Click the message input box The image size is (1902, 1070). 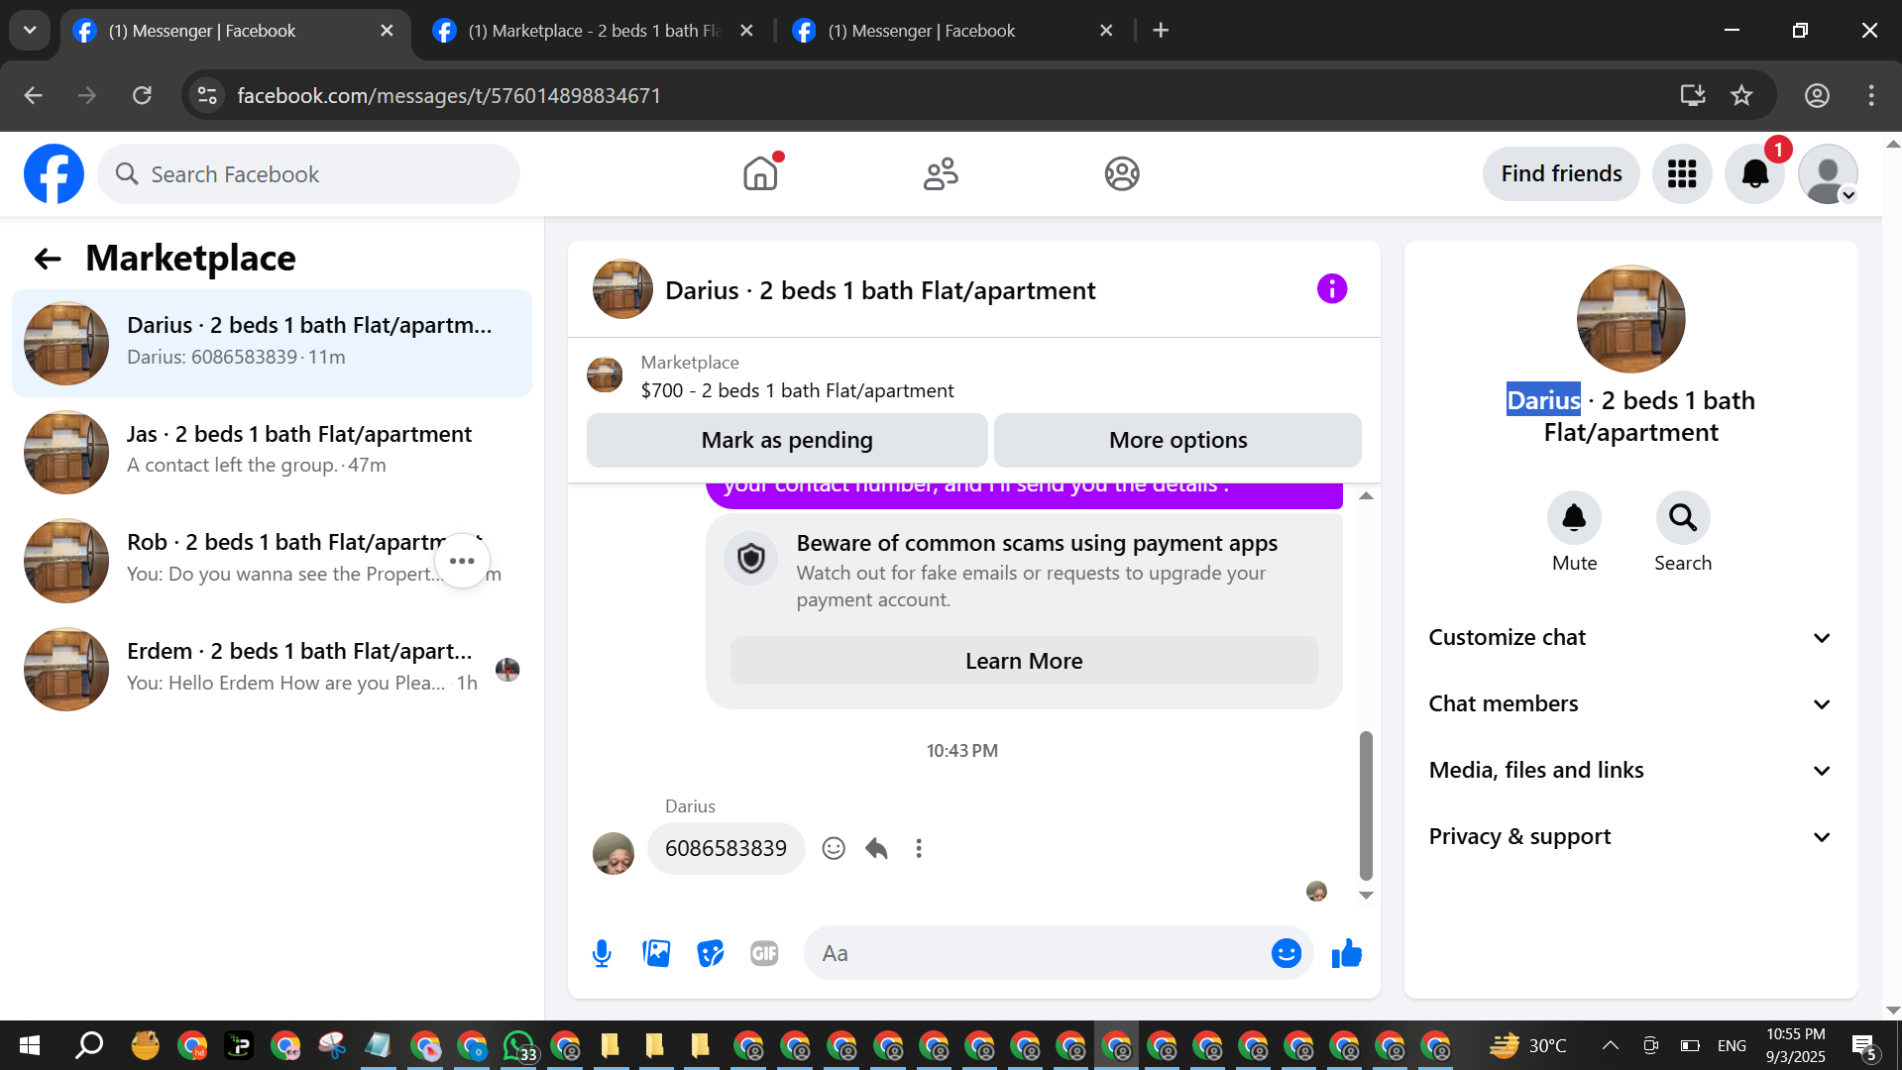[1036, 953]
